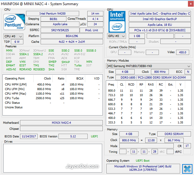Click the DDR3 SDRAM memory Type field

point(174,134)
